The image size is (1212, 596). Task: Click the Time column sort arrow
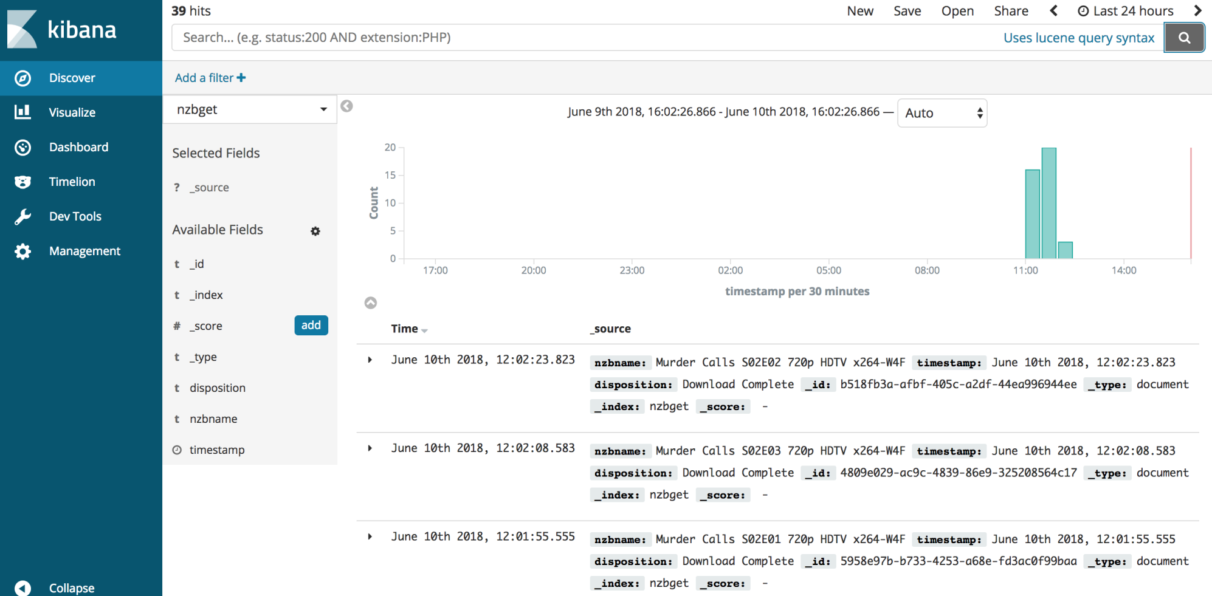(424, 331)
